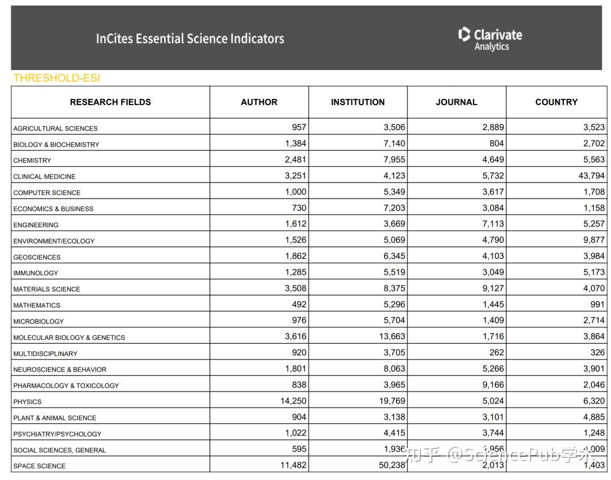The height and width of the screenshot is (480, 611).
Task: Click the PHYSICS row label
Action: pos(28,402)
